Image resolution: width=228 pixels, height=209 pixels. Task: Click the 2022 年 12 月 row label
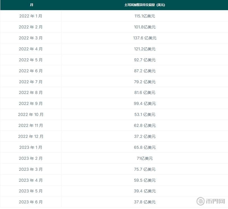click(x=31, y=136)
